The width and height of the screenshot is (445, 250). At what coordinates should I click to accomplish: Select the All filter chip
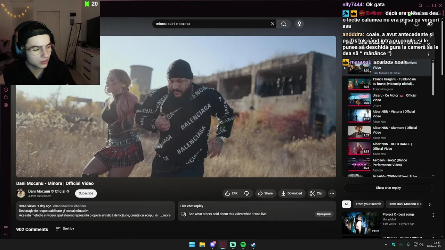[346, 204]
